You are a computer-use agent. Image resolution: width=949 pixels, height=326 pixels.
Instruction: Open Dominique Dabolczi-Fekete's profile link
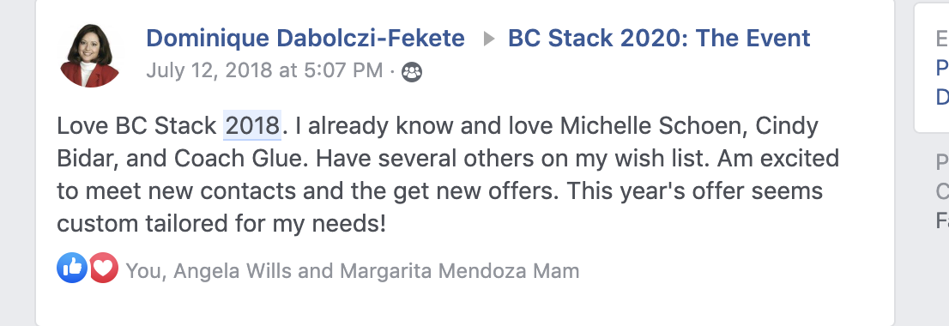305,38
